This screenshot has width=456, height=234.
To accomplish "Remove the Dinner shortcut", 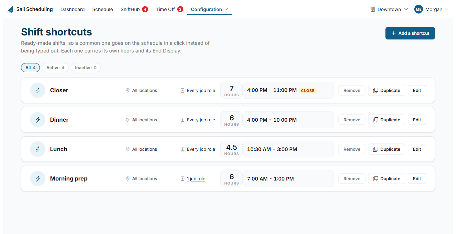I will pos(352,120).
